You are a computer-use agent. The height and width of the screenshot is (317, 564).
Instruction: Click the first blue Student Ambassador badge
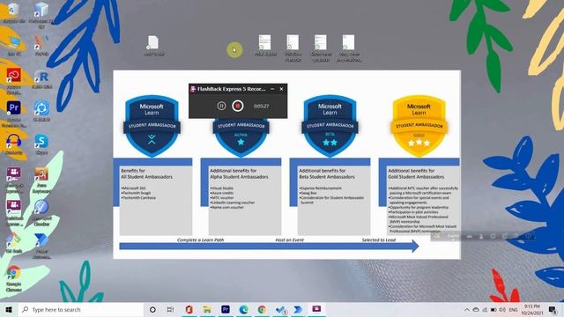pyautogui.click(x=152, y=125)
